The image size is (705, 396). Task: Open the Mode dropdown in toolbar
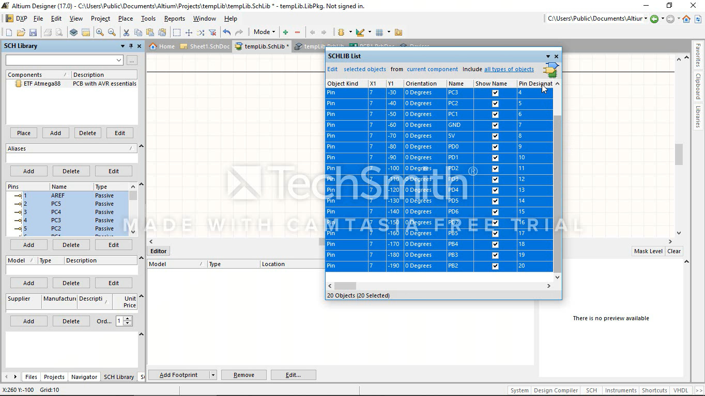coord(264,32)
